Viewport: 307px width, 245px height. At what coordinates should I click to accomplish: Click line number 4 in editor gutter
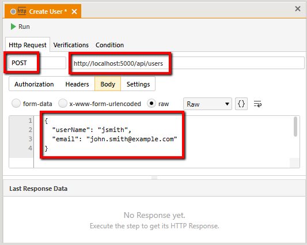(30, 148)
